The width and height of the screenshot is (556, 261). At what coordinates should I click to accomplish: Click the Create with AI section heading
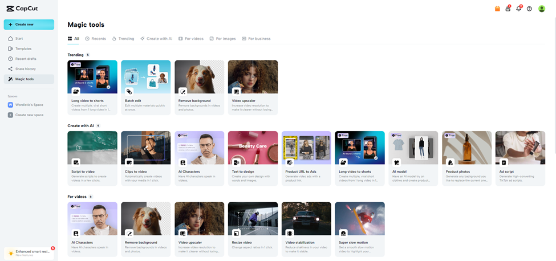click(x=80, y=126)
